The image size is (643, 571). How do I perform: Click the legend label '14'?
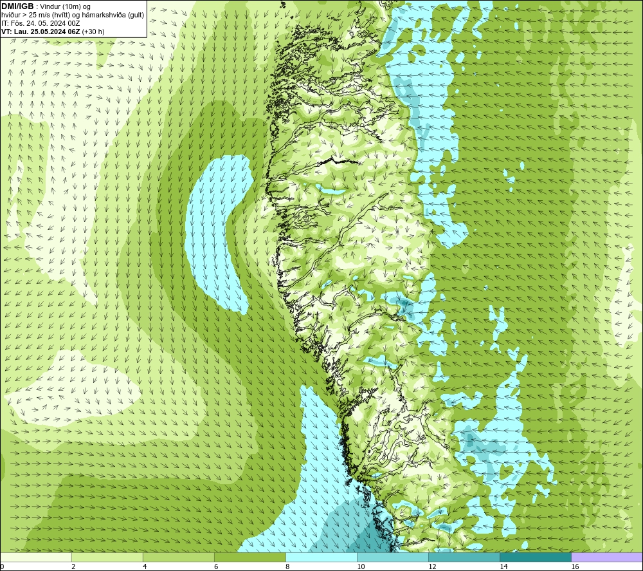(503, 567)
